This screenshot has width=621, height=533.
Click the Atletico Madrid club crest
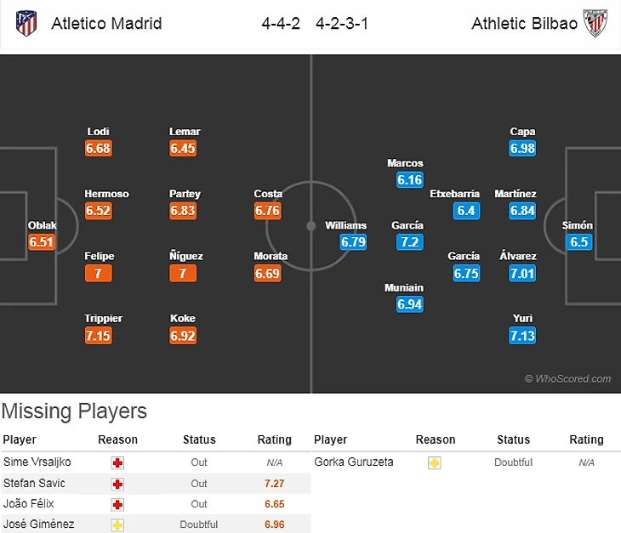pyautogui.click(x=26, y=24)
